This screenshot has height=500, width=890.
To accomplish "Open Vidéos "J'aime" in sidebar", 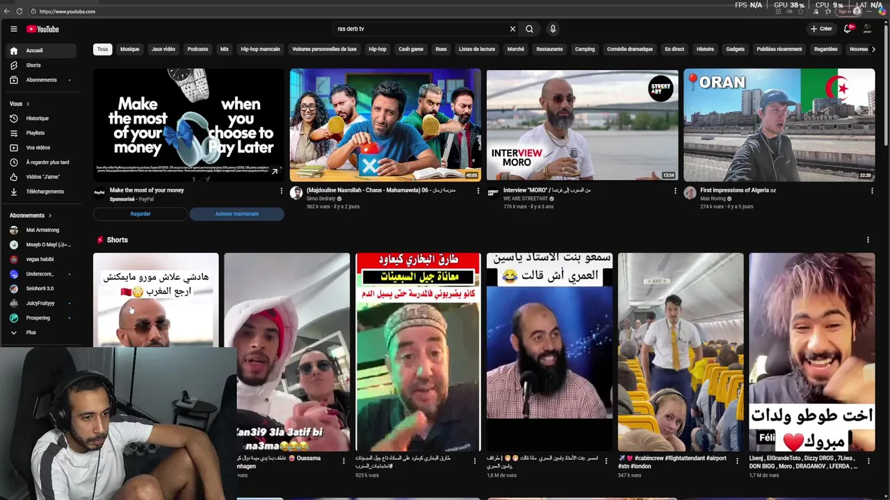I will [x=42, y=176].
